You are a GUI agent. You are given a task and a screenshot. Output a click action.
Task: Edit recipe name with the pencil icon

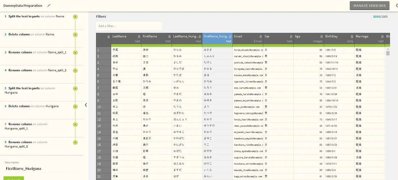49,5
